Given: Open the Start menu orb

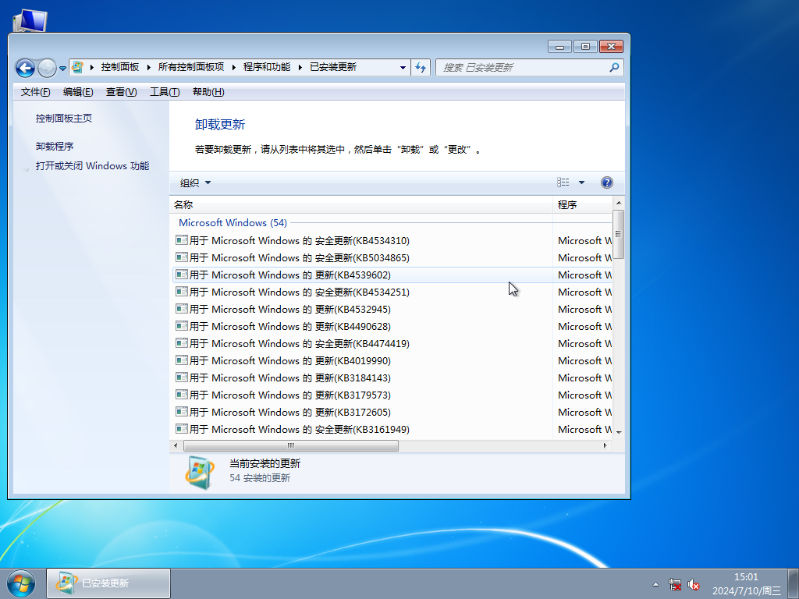Looking at the screenshot, I should (x=20, y=583).
